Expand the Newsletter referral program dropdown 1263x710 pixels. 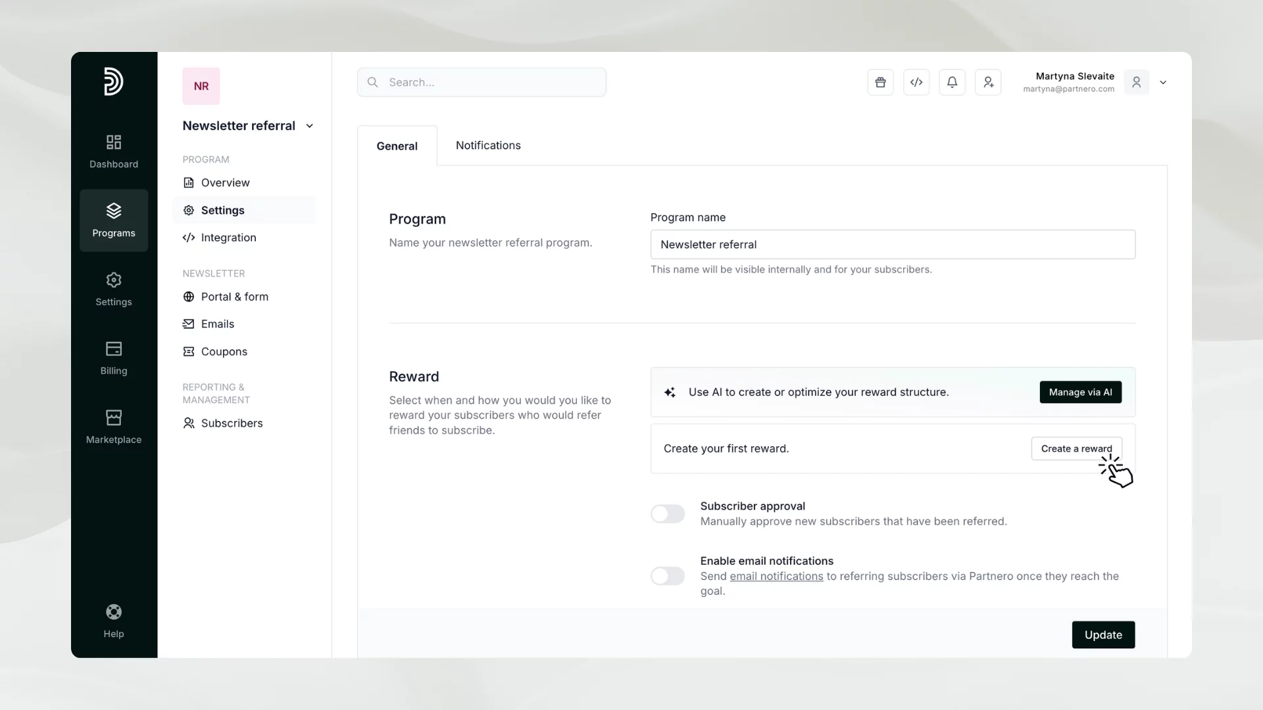[310, 126]
